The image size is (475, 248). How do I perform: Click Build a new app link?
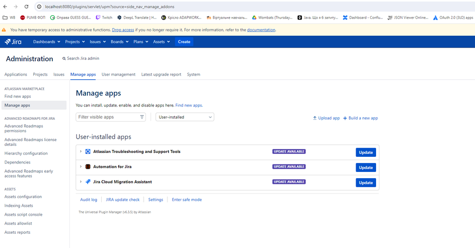click(360, 118)
